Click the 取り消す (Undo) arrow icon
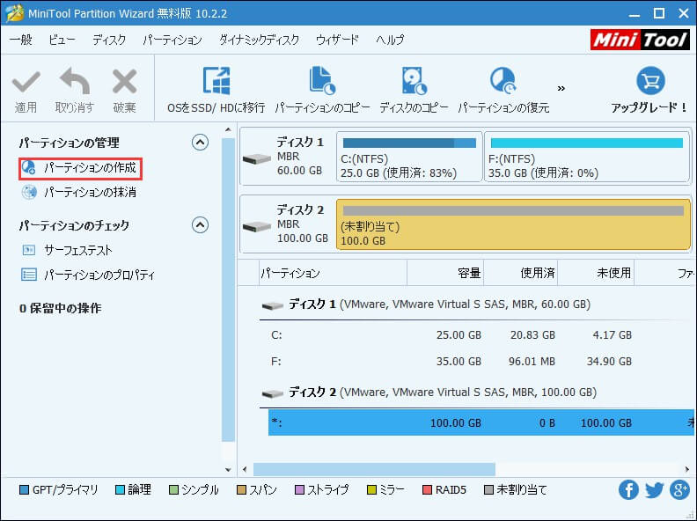Screen dimensions: 697x521 pyautogui.click(x=74, y=81)
